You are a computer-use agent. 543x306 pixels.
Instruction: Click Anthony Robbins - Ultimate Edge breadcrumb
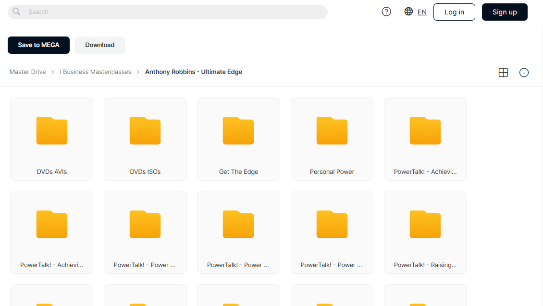coord(194,72)
